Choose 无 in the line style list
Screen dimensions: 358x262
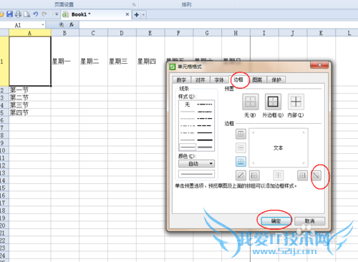[188, 105]
